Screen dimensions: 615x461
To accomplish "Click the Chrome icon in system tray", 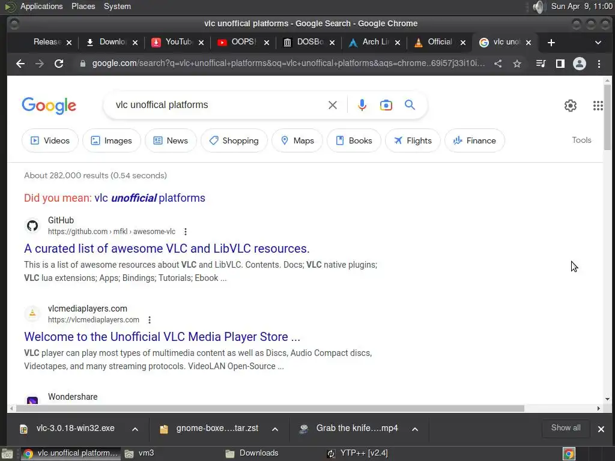I will [x=569, y=454].
